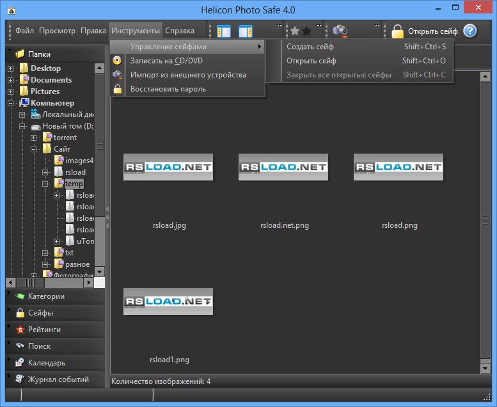Expand the Pictures tree node

[x=10, y=92]
